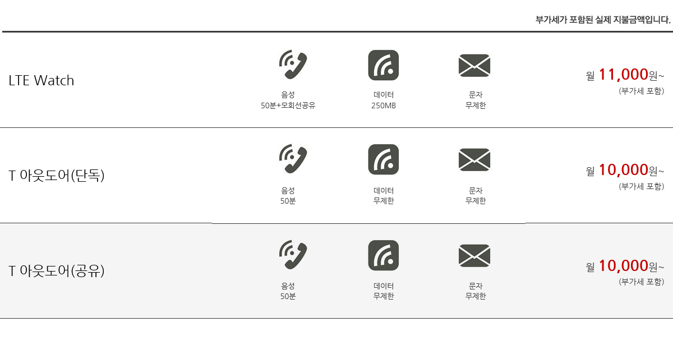Click the T 아웃도어(공유) voice call icon

pyautogui.click(x=293, y=255)
